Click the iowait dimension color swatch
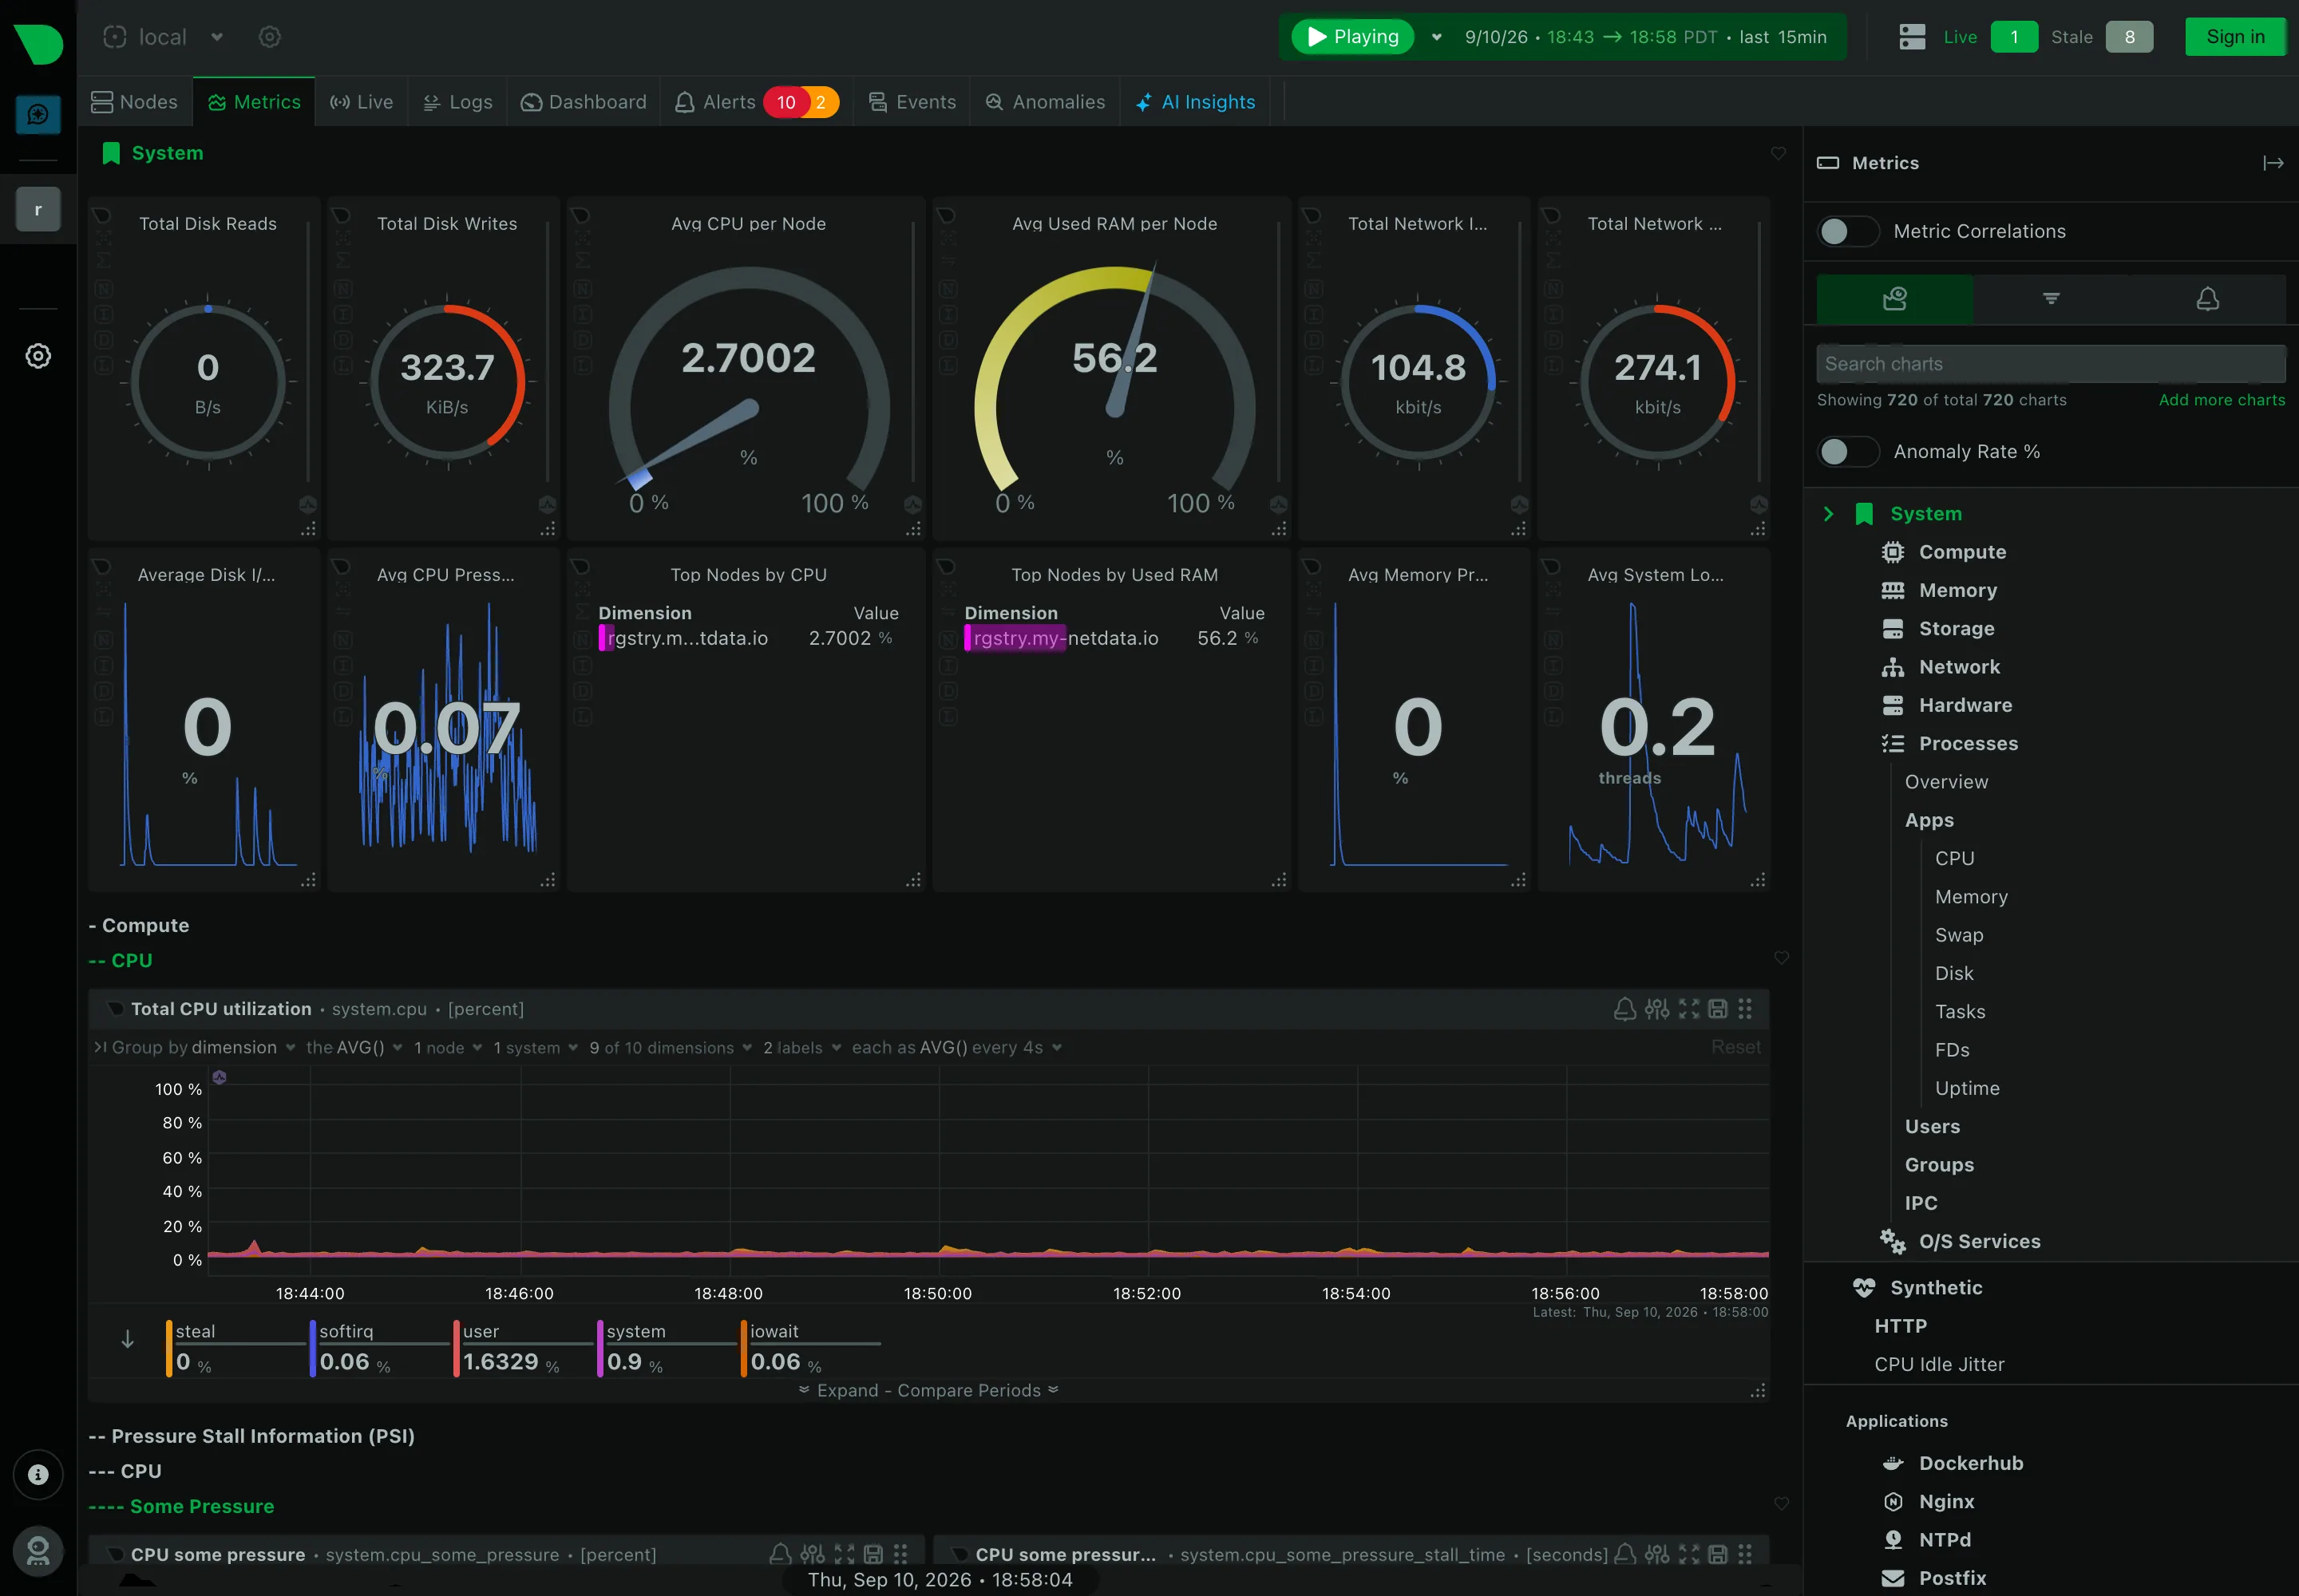Viewport: 2299px width, 1596px height. click(x=743, y=1349)
